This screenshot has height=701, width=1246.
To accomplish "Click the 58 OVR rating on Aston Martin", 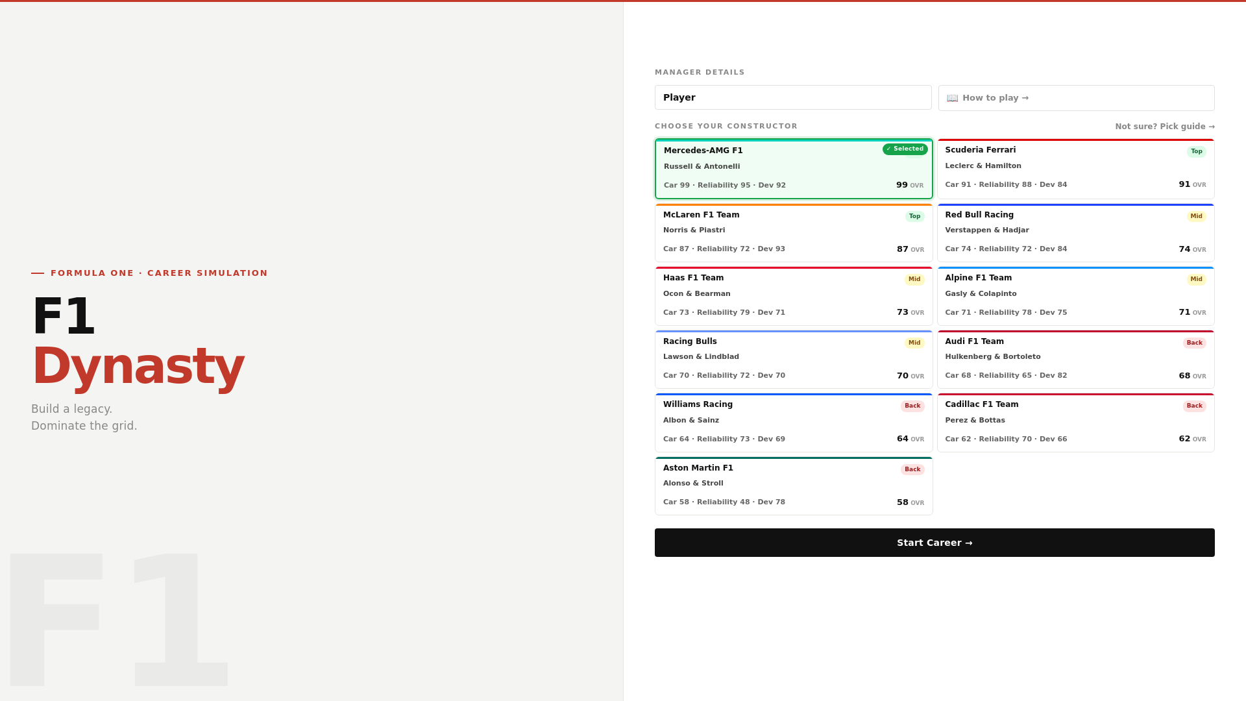I will [910, 502].
